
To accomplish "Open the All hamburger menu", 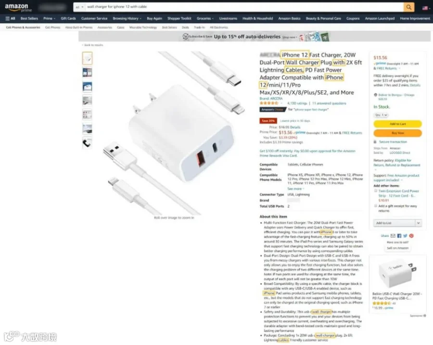I will click(10, 18).
